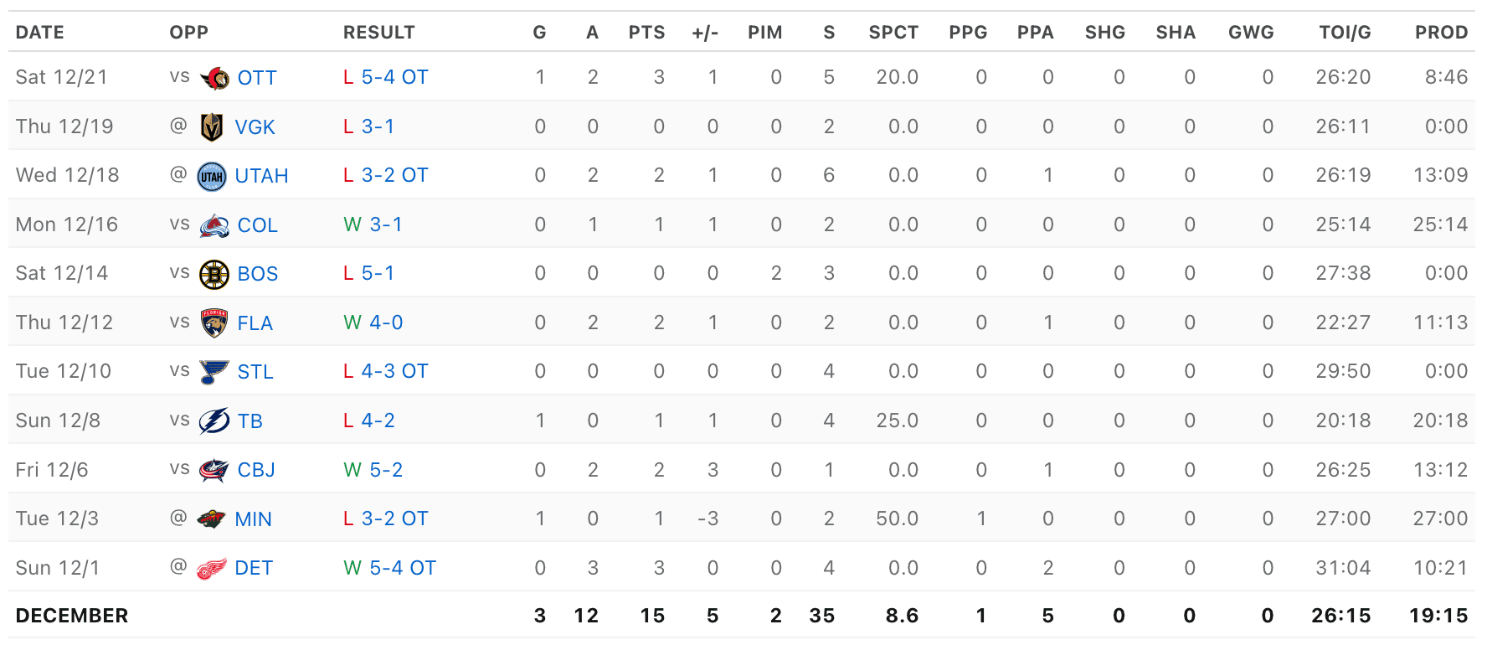Image resolution: width=1487 pixels, height=645 pixels.
Task: View the W 4-0 Florida game result
Action: 373,322
